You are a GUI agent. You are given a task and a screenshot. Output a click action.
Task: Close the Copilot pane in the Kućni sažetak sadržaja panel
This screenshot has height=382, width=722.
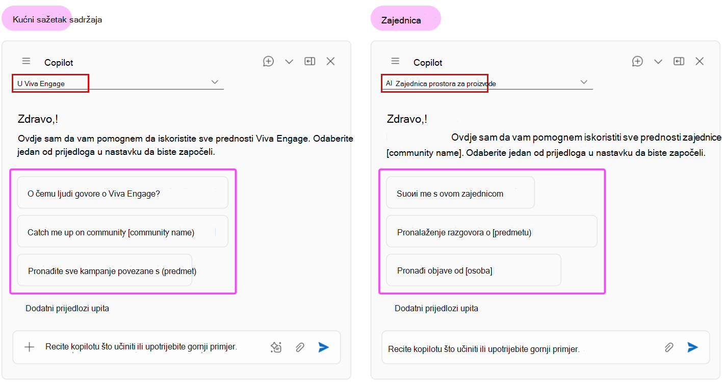tap(330, 62)
